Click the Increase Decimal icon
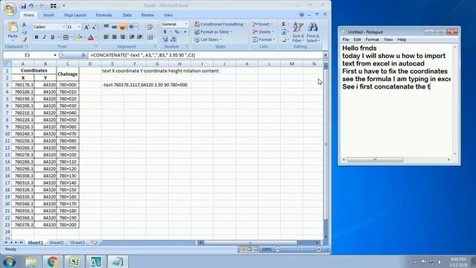Viewport: 476px width, 268px height. tap(165, 39)
